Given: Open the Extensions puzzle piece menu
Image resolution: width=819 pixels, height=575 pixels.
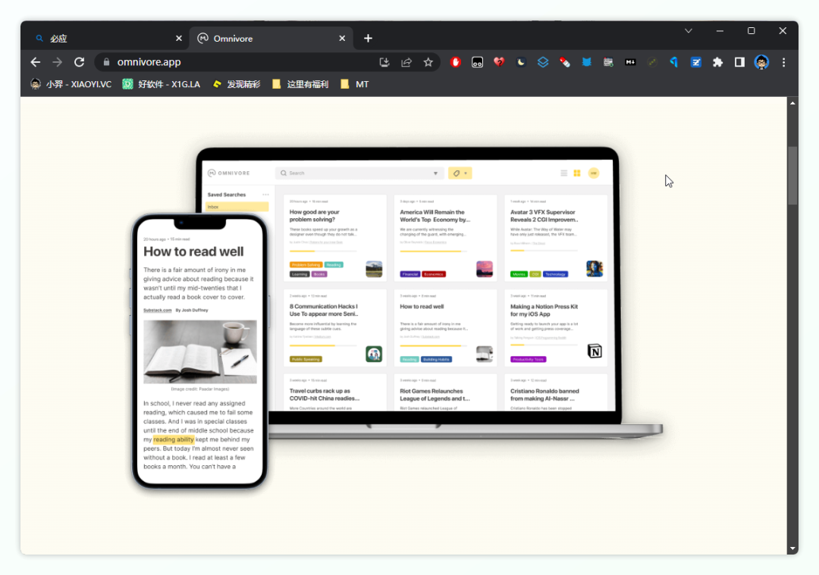Looking at the screenshot, I should click(717, 62).
